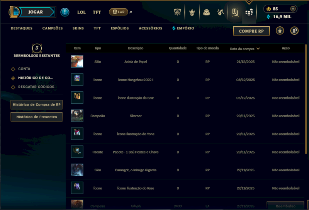Open the TFT store tab beside Skins
The image size is (309, 210).
pyautogui.click(x=97, y=28)
